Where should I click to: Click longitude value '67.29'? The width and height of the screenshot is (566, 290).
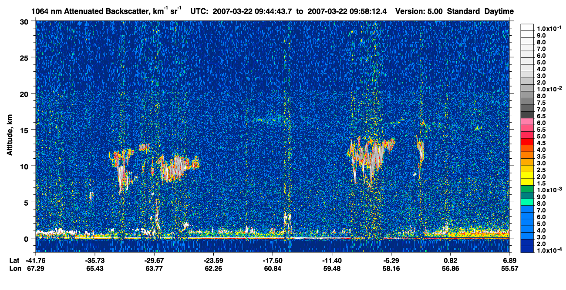pyautogui.click(x=35, y=269)
